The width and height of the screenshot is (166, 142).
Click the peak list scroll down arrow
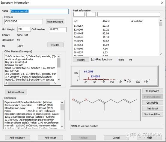(161, 54)
